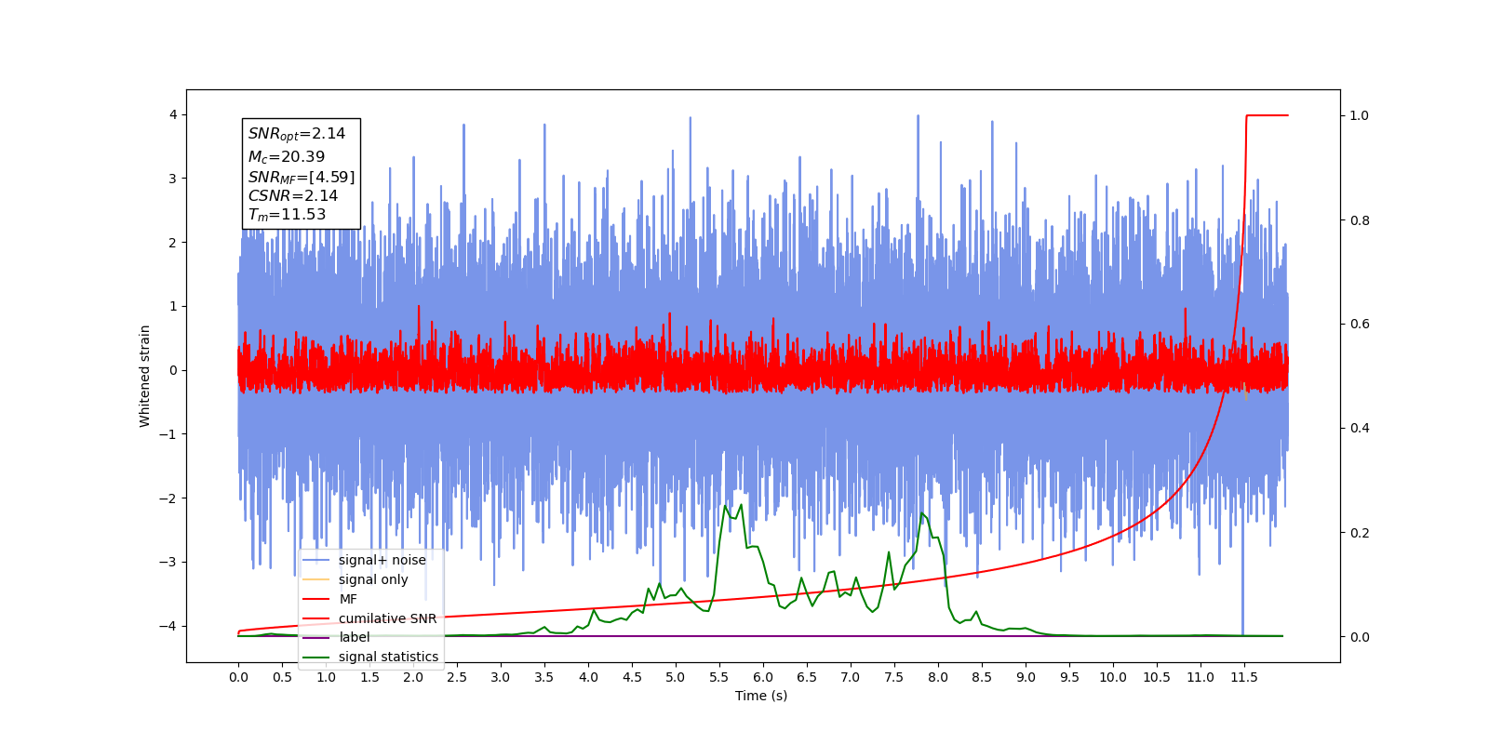Click the right axis tick label 0.6
Image resolution: width=1489 pixels, height=744 pixels.
click(x=1360, y=325)
